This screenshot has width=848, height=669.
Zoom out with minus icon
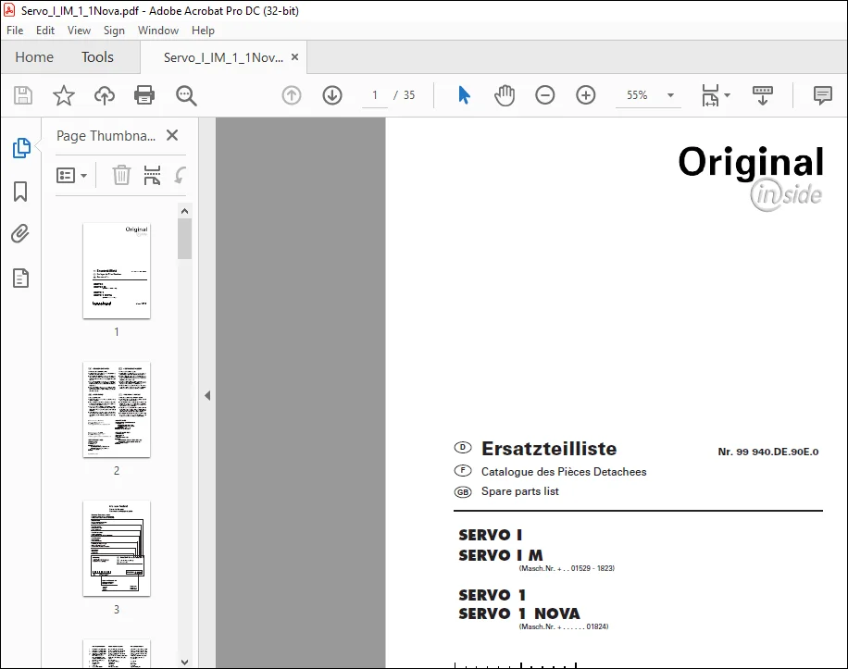(544, 95)
